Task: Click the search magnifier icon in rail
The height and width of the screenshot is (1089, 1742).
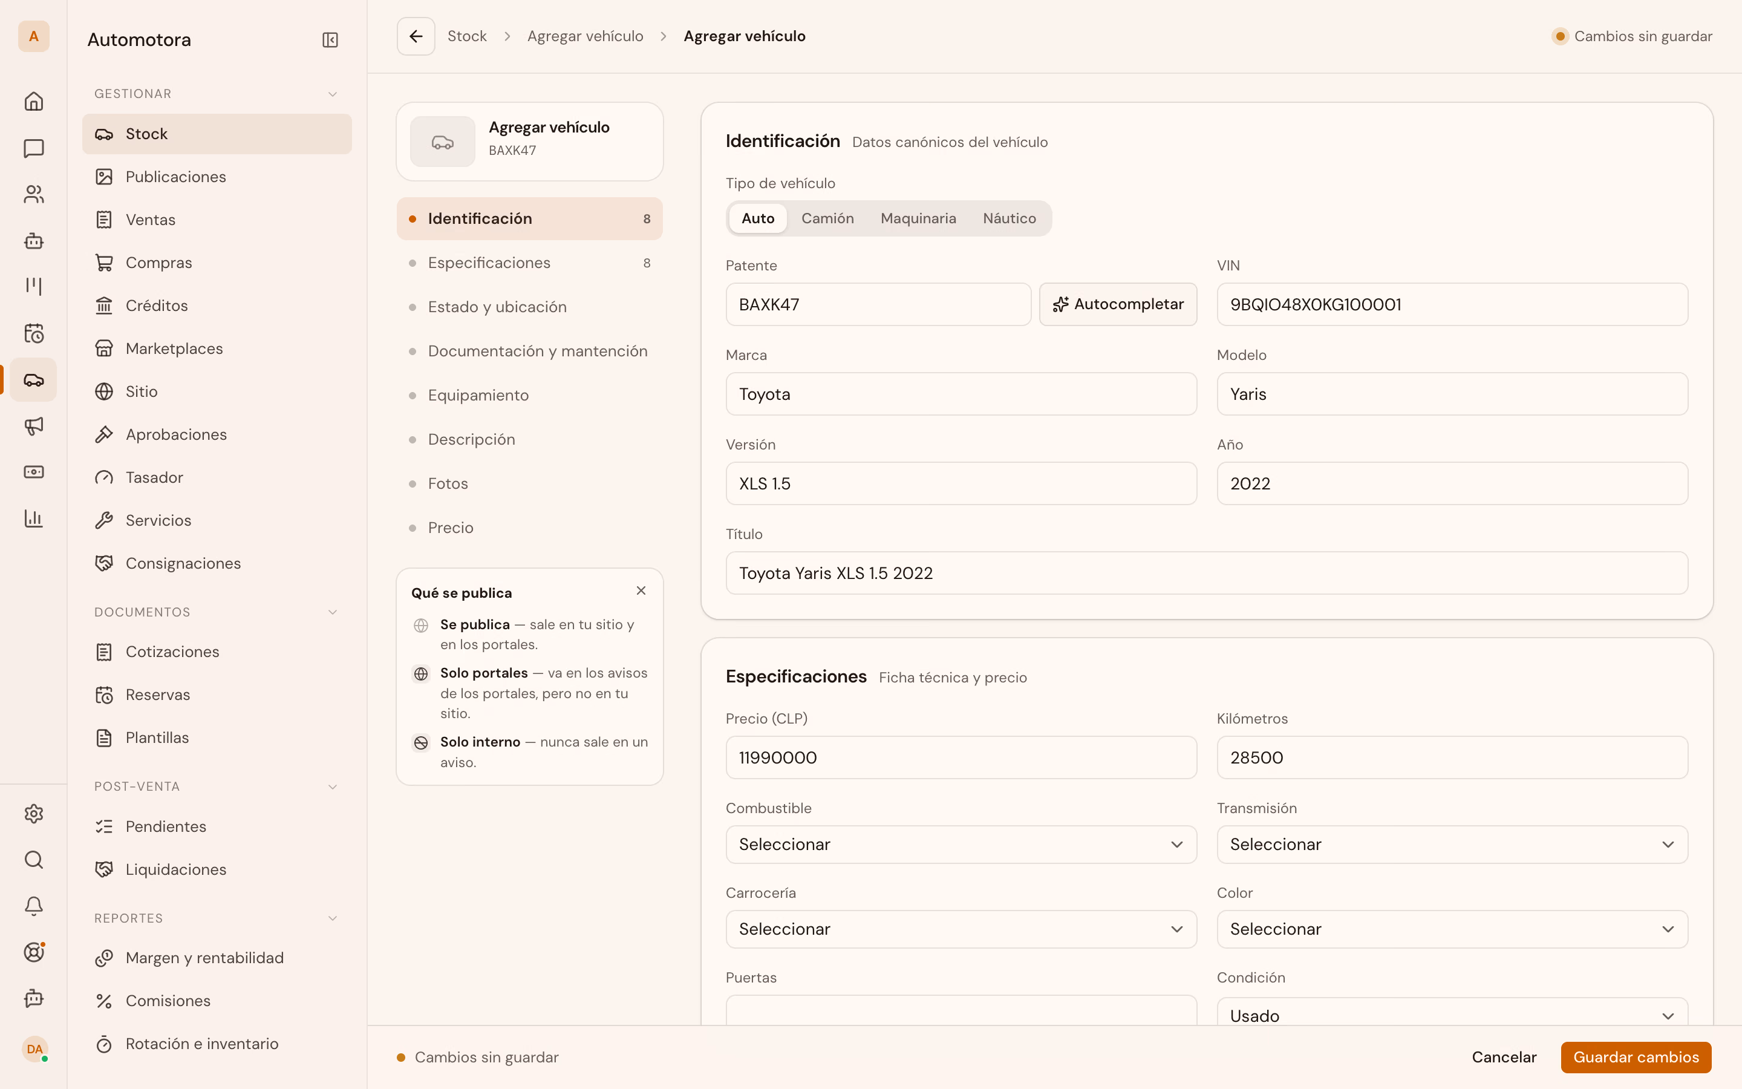Action: [34, 860]
